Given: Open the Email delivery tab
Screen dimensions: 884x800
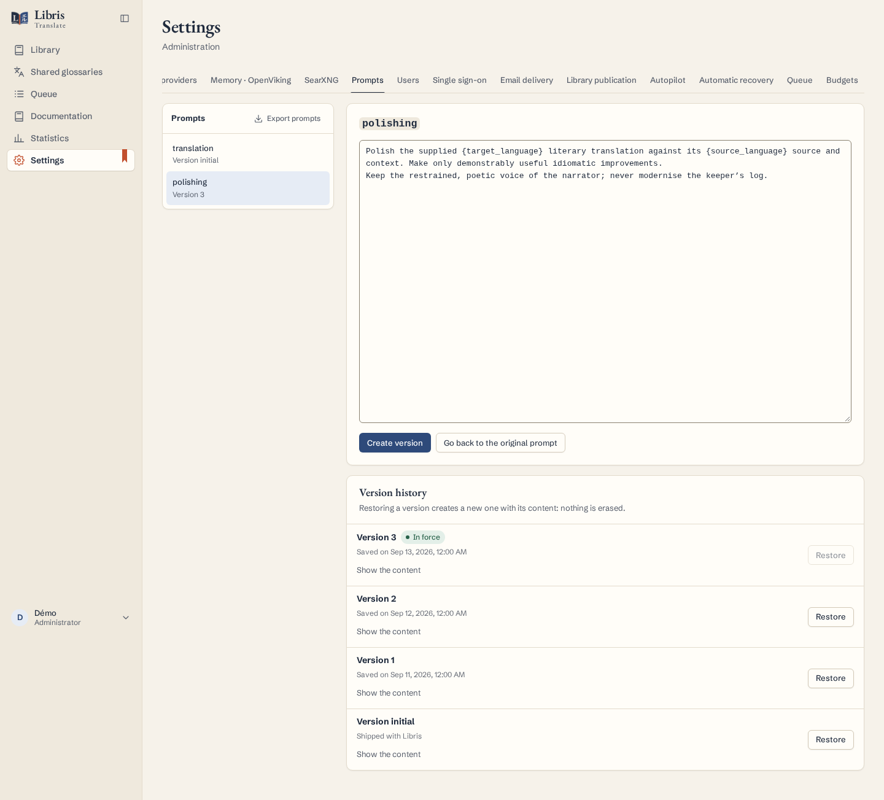Looking at the screenshot, I should pos(527,80).
